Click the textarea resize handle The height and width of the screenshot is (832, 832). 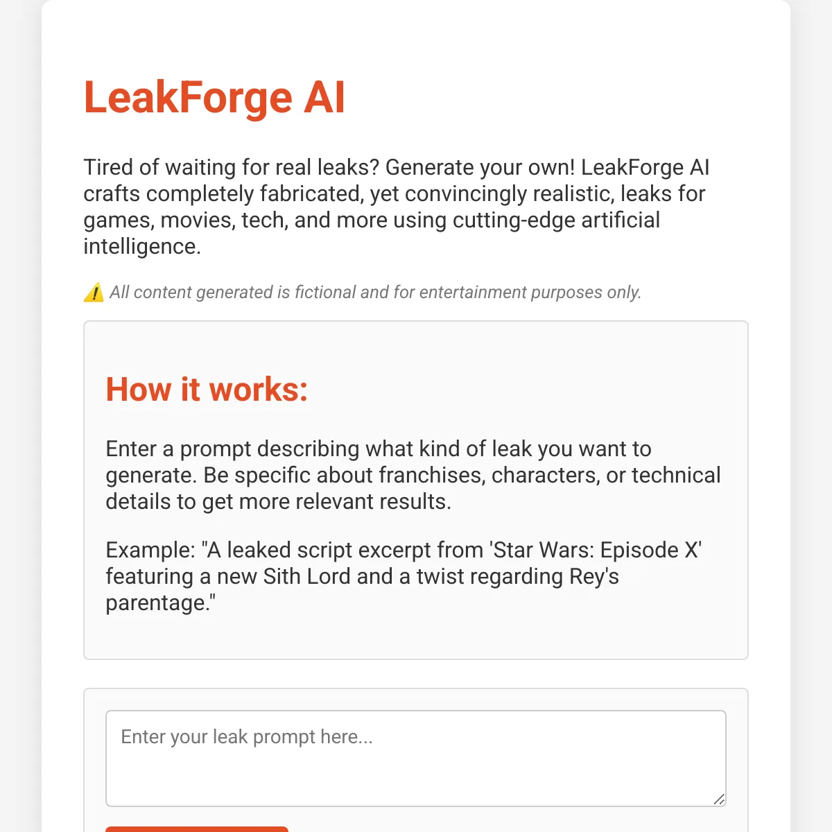click(720, 799)
